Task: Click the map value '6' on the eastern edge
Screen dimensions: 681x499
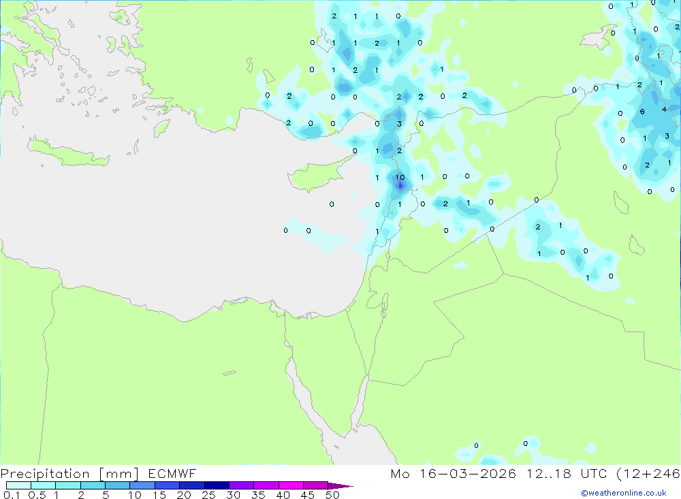Action: click(x=642, y=112)
